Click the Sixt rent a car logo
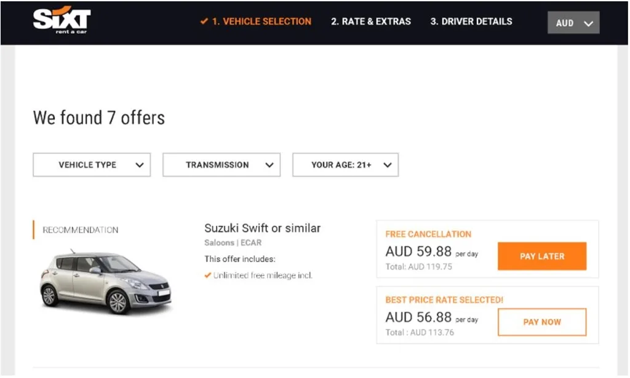This screenshot has width=630, height=378. 62,21
